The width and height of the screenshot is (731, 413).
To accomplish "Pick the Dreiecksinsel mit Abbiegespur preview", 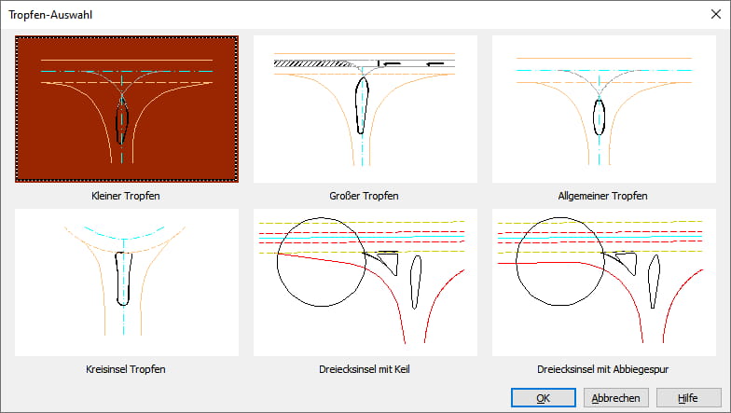I will point(604,282).
